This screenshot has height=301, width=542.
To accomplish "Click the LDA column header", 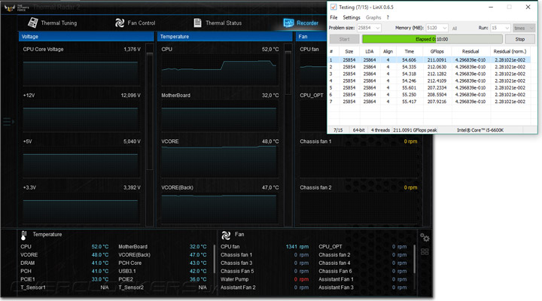I will 369,51.
